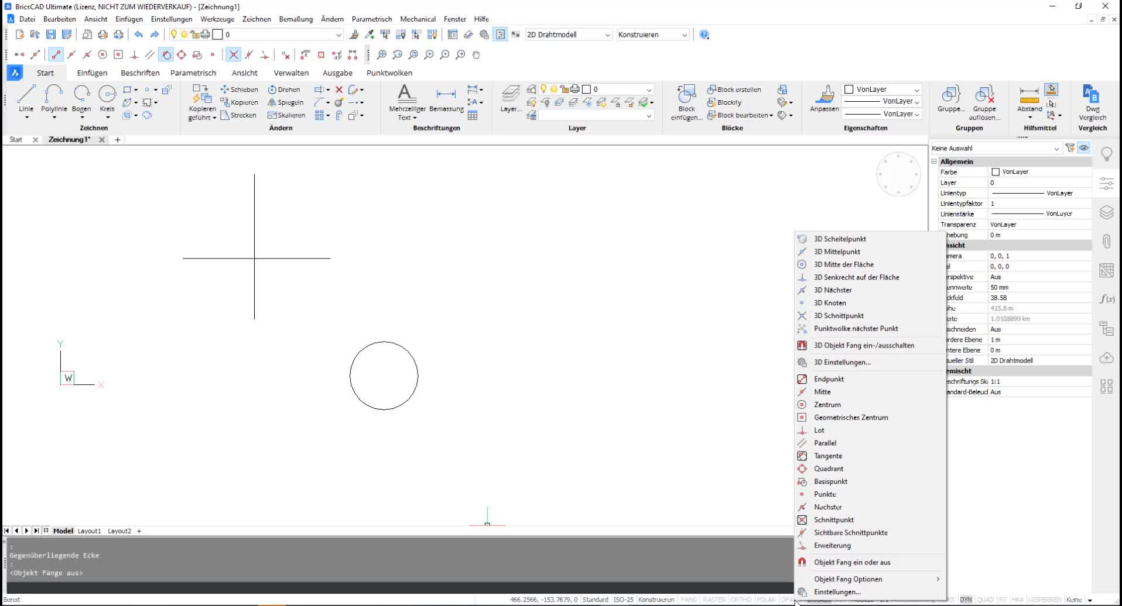This screenshot has height=606, width=1122.
Task: Click the layer color square in top toolbar
Action: (217, 35)
